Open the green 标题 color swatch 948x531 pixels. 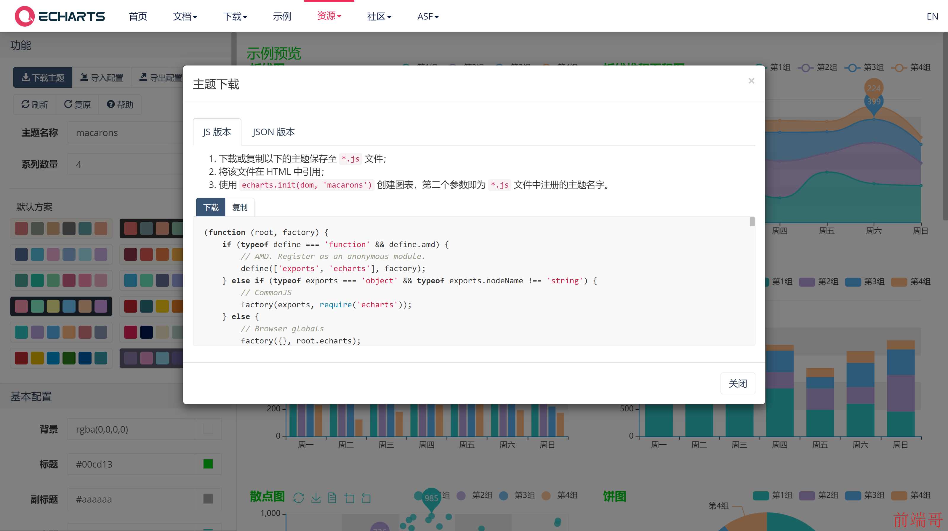click(x=208, y=464)
